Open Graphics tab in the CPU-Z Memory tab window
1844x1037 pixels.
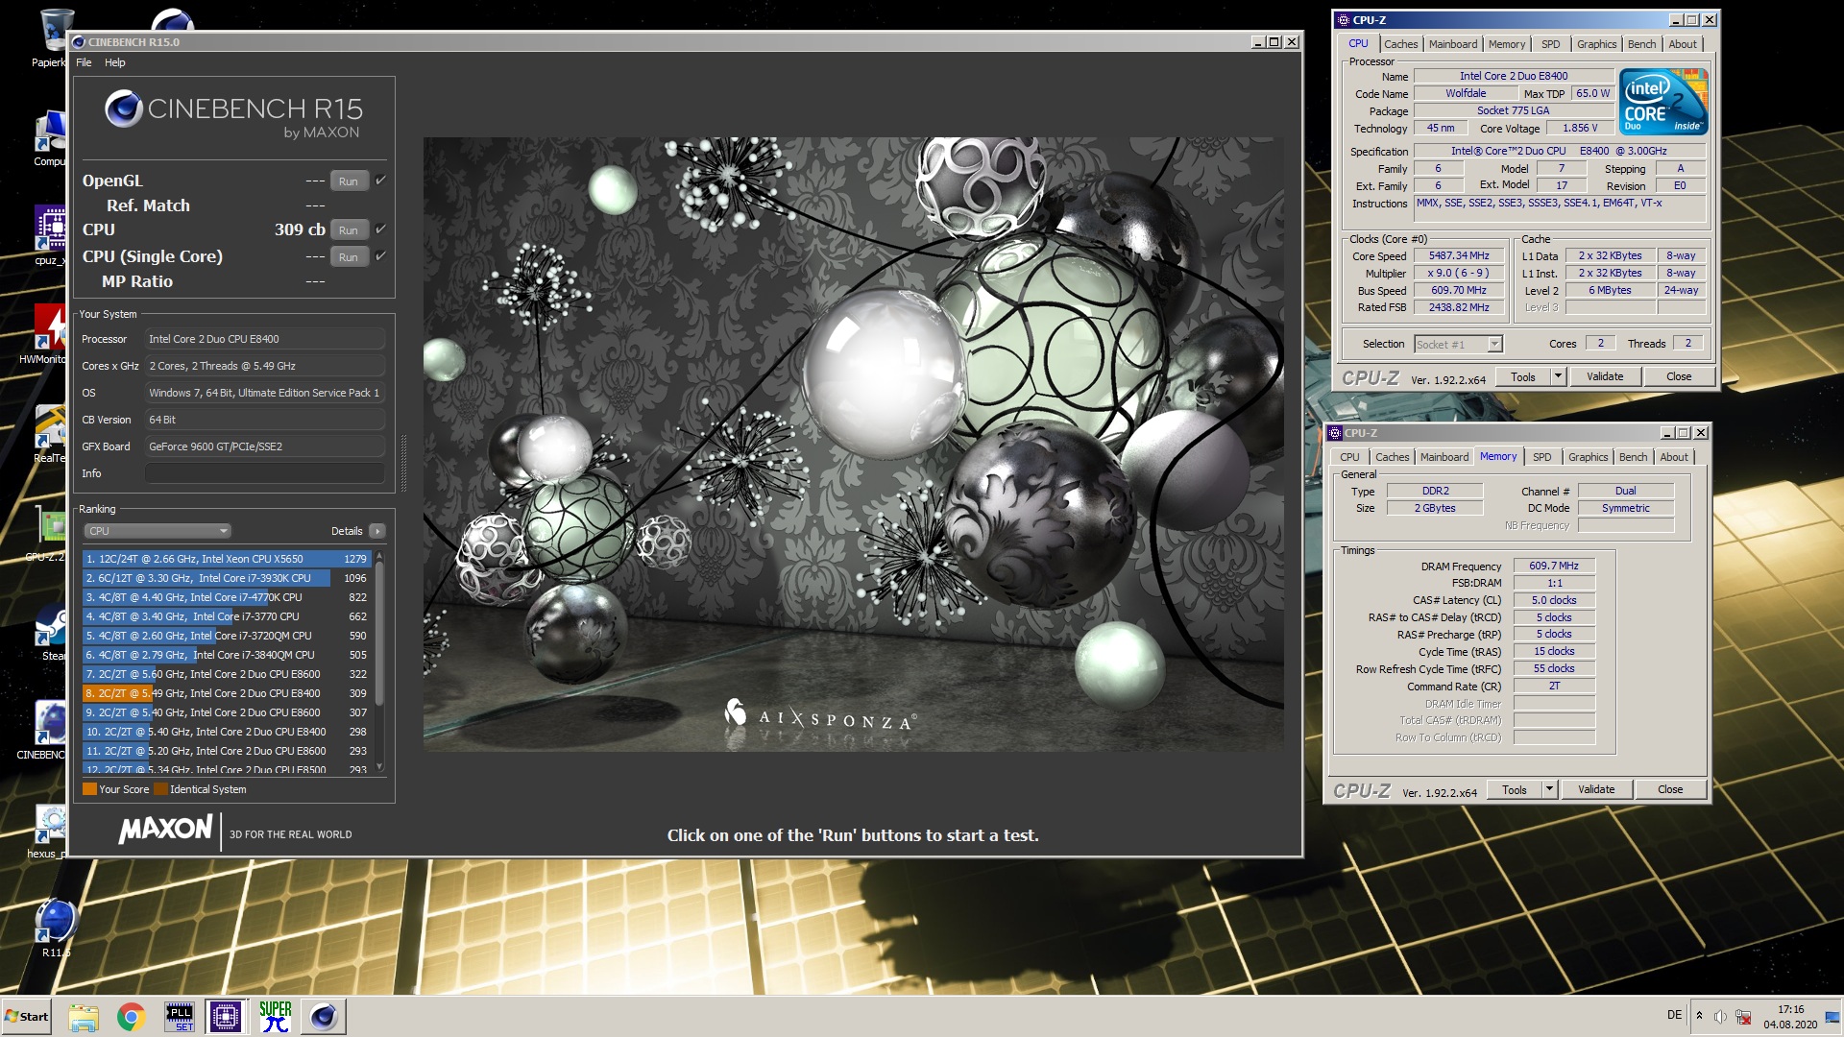1588,457
